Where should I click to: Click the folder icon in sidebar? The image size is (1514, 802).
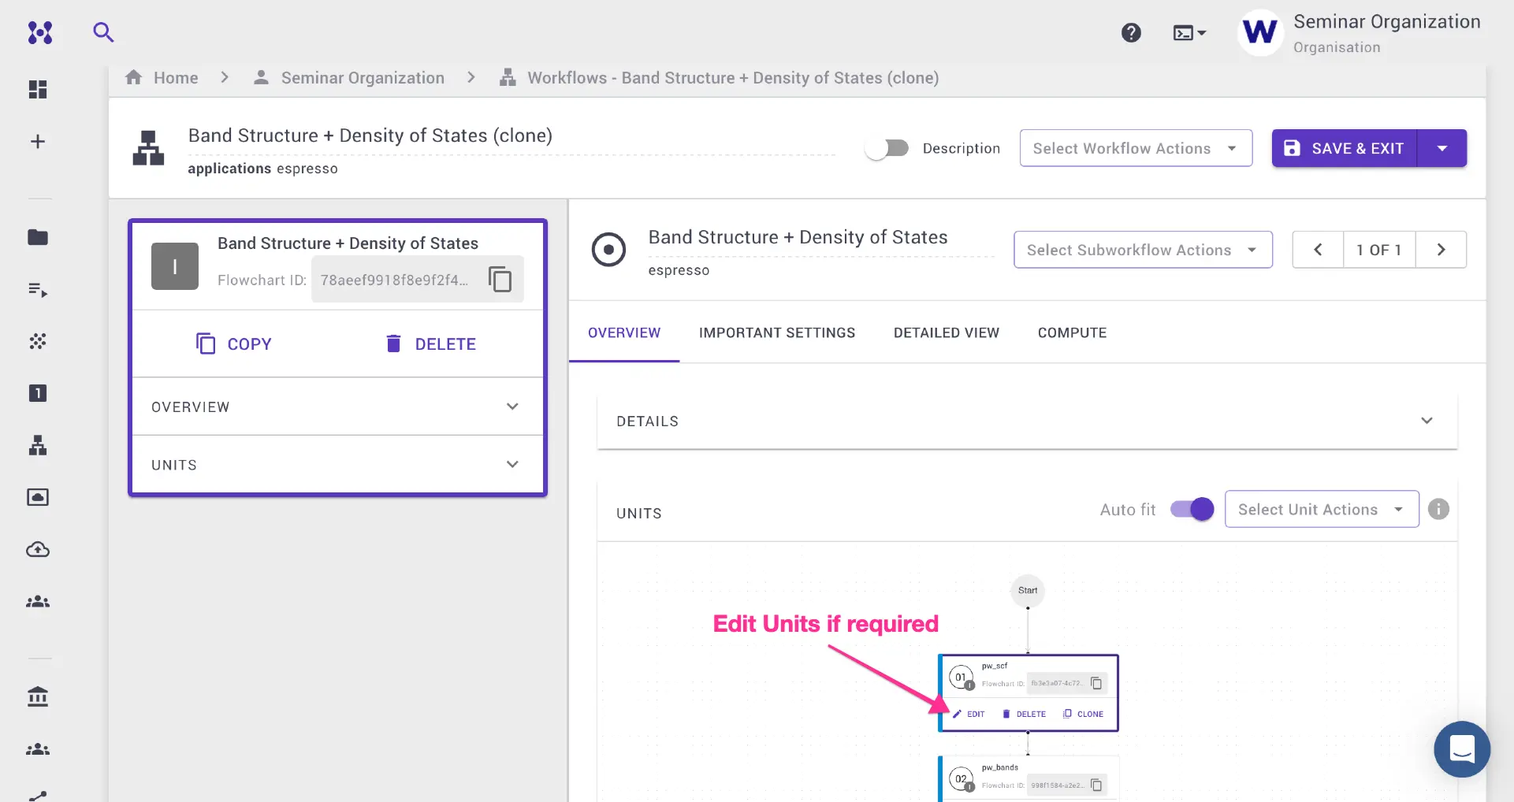tap(37, 237)
